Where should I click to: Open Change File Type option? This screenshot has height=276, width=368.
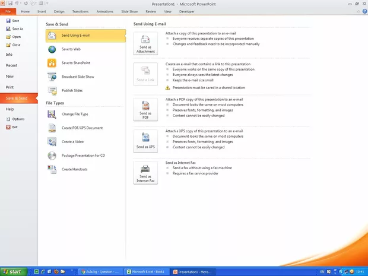75,113
